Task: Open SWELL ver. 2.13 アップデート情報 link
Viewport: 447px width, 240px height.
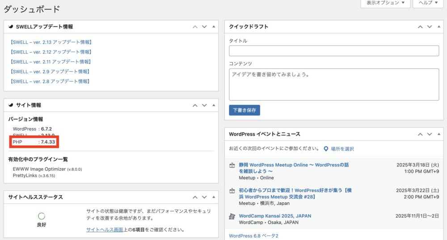Action: [51, 42]
